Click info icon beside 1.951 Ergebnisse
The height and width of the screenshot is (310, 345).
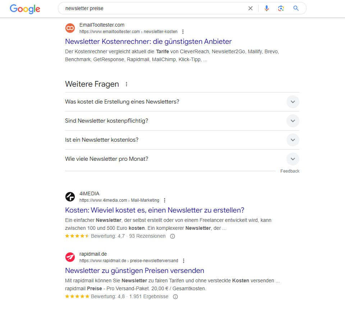[x=175, y=297]
